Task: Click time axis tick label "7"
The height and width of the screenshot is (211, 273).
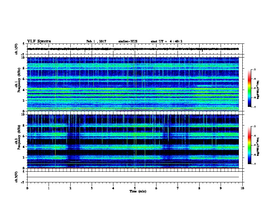Action: [178, 188]
